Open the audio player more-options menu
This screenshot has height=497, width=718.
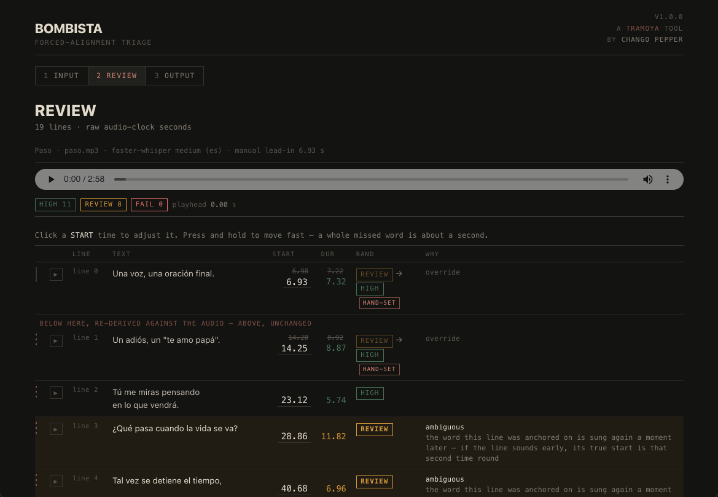point(667,179)
